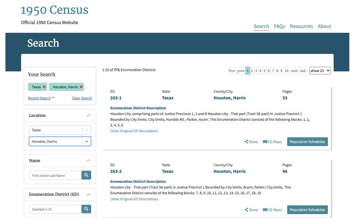Open the Recent Search dropdown

pos(41,98)
